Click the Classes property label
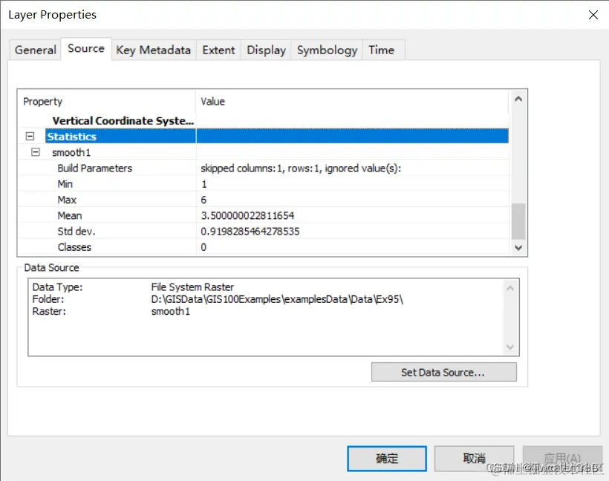This screenshot has height=481, width=609. tap(74, 247)
